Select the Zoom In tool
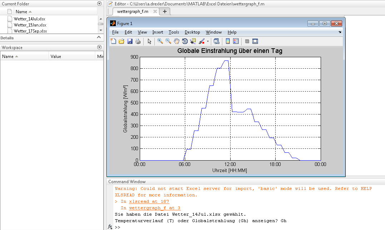 [160, 41]
